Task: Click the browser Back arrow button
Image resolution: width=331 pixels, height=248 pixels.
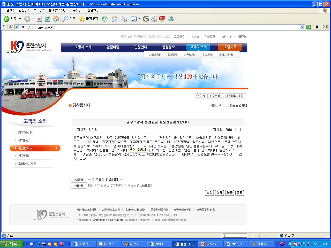Action: pos(6,19)
